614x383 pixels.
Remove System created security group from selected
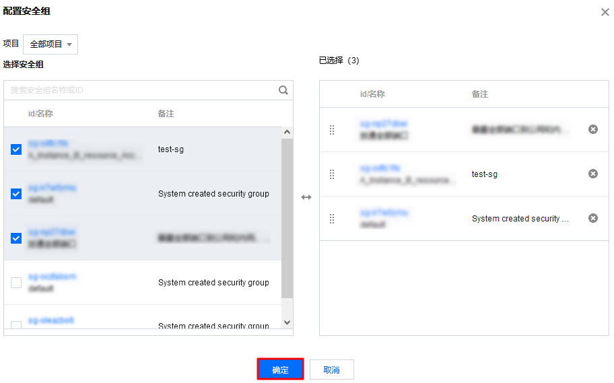(593, 218)
